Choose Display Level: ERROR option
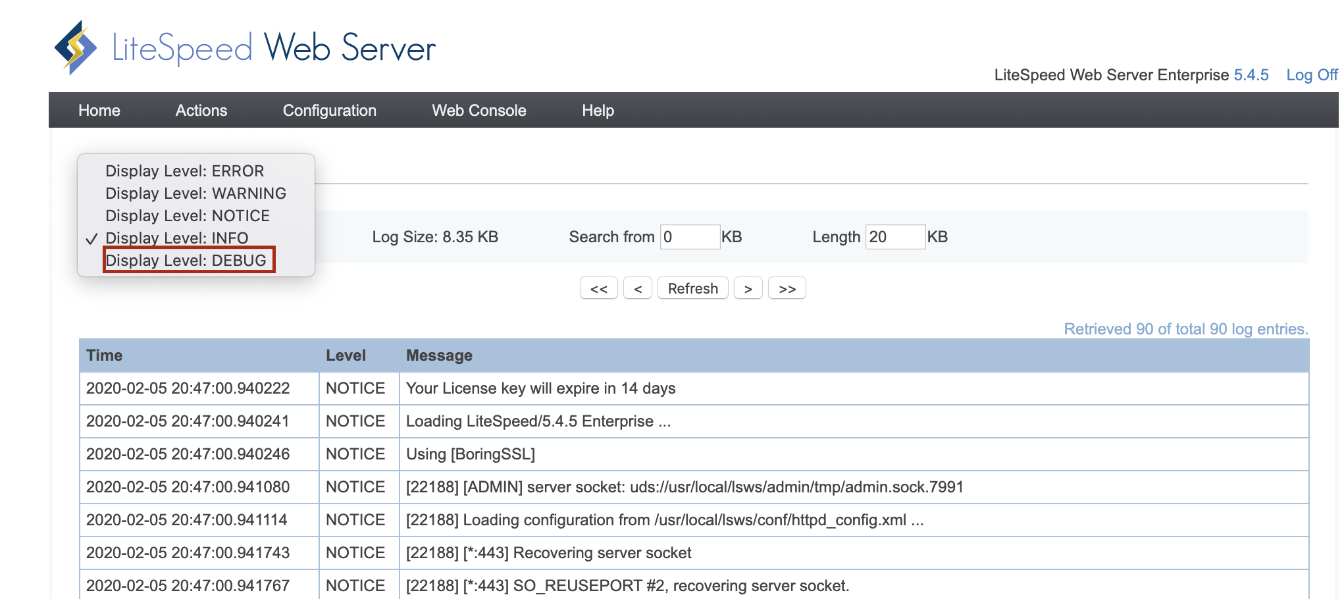The width and height of the screenshot is (1344, 599). 185,171
